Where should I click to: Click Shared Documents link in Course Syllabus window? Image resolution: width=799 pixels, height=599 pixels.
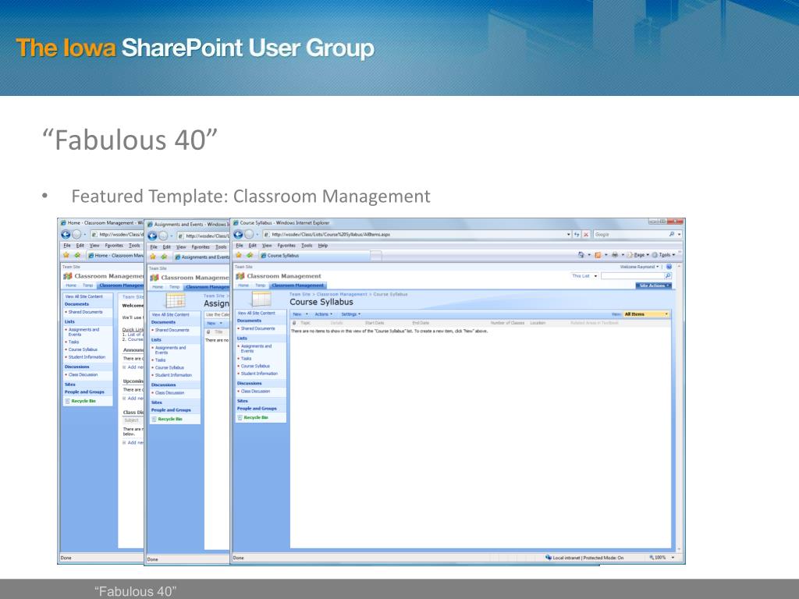pos(257,328)
